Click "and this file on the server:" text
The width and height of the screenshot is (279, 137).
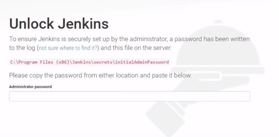pos(136,48)
